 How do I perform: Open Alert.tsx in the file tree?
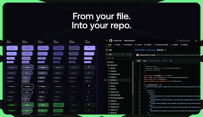(113, 68)
